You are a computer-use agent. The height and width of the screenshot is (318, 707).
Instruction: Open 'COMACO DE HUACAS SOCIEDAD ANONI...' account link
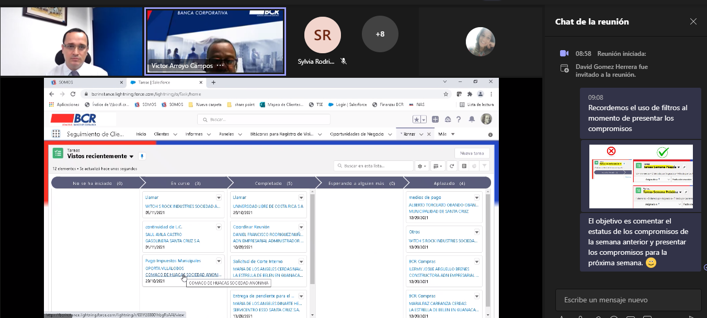click(x=183, y=275)
